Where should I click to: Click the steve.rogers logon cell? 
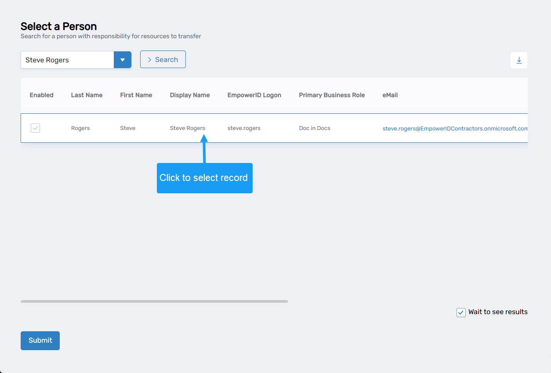point(244,128)
